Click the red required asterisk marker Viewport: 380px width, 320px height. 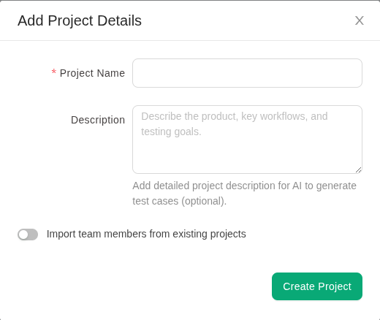(54, 72)
